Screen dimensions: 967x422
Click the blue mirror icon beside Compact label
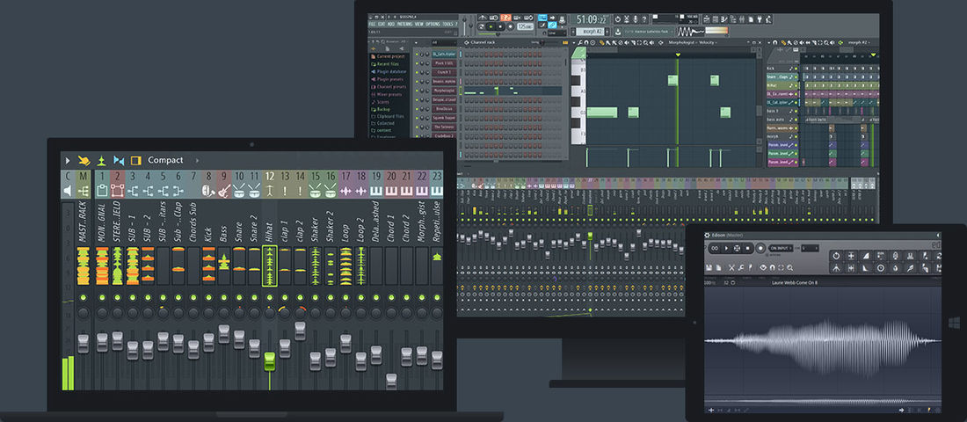click(x=119, y=160)
